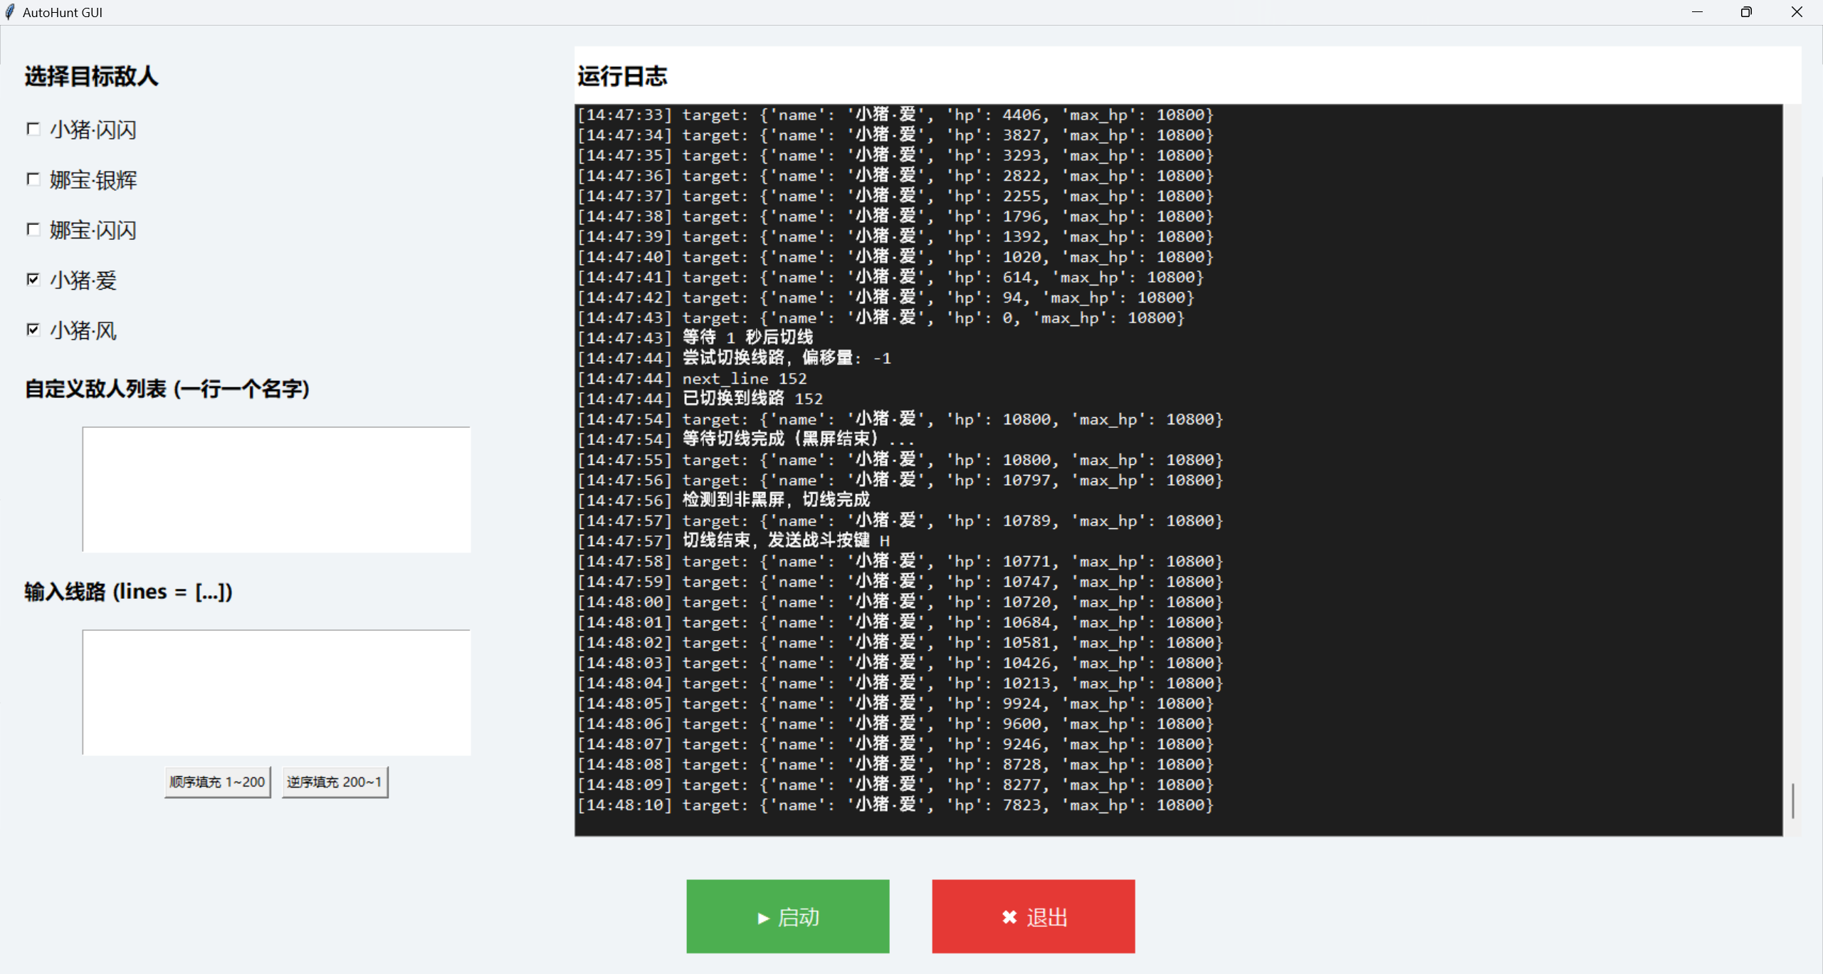Restore down the AutoHunt window
1823x974 pixels.
[x=1746, y=12]
